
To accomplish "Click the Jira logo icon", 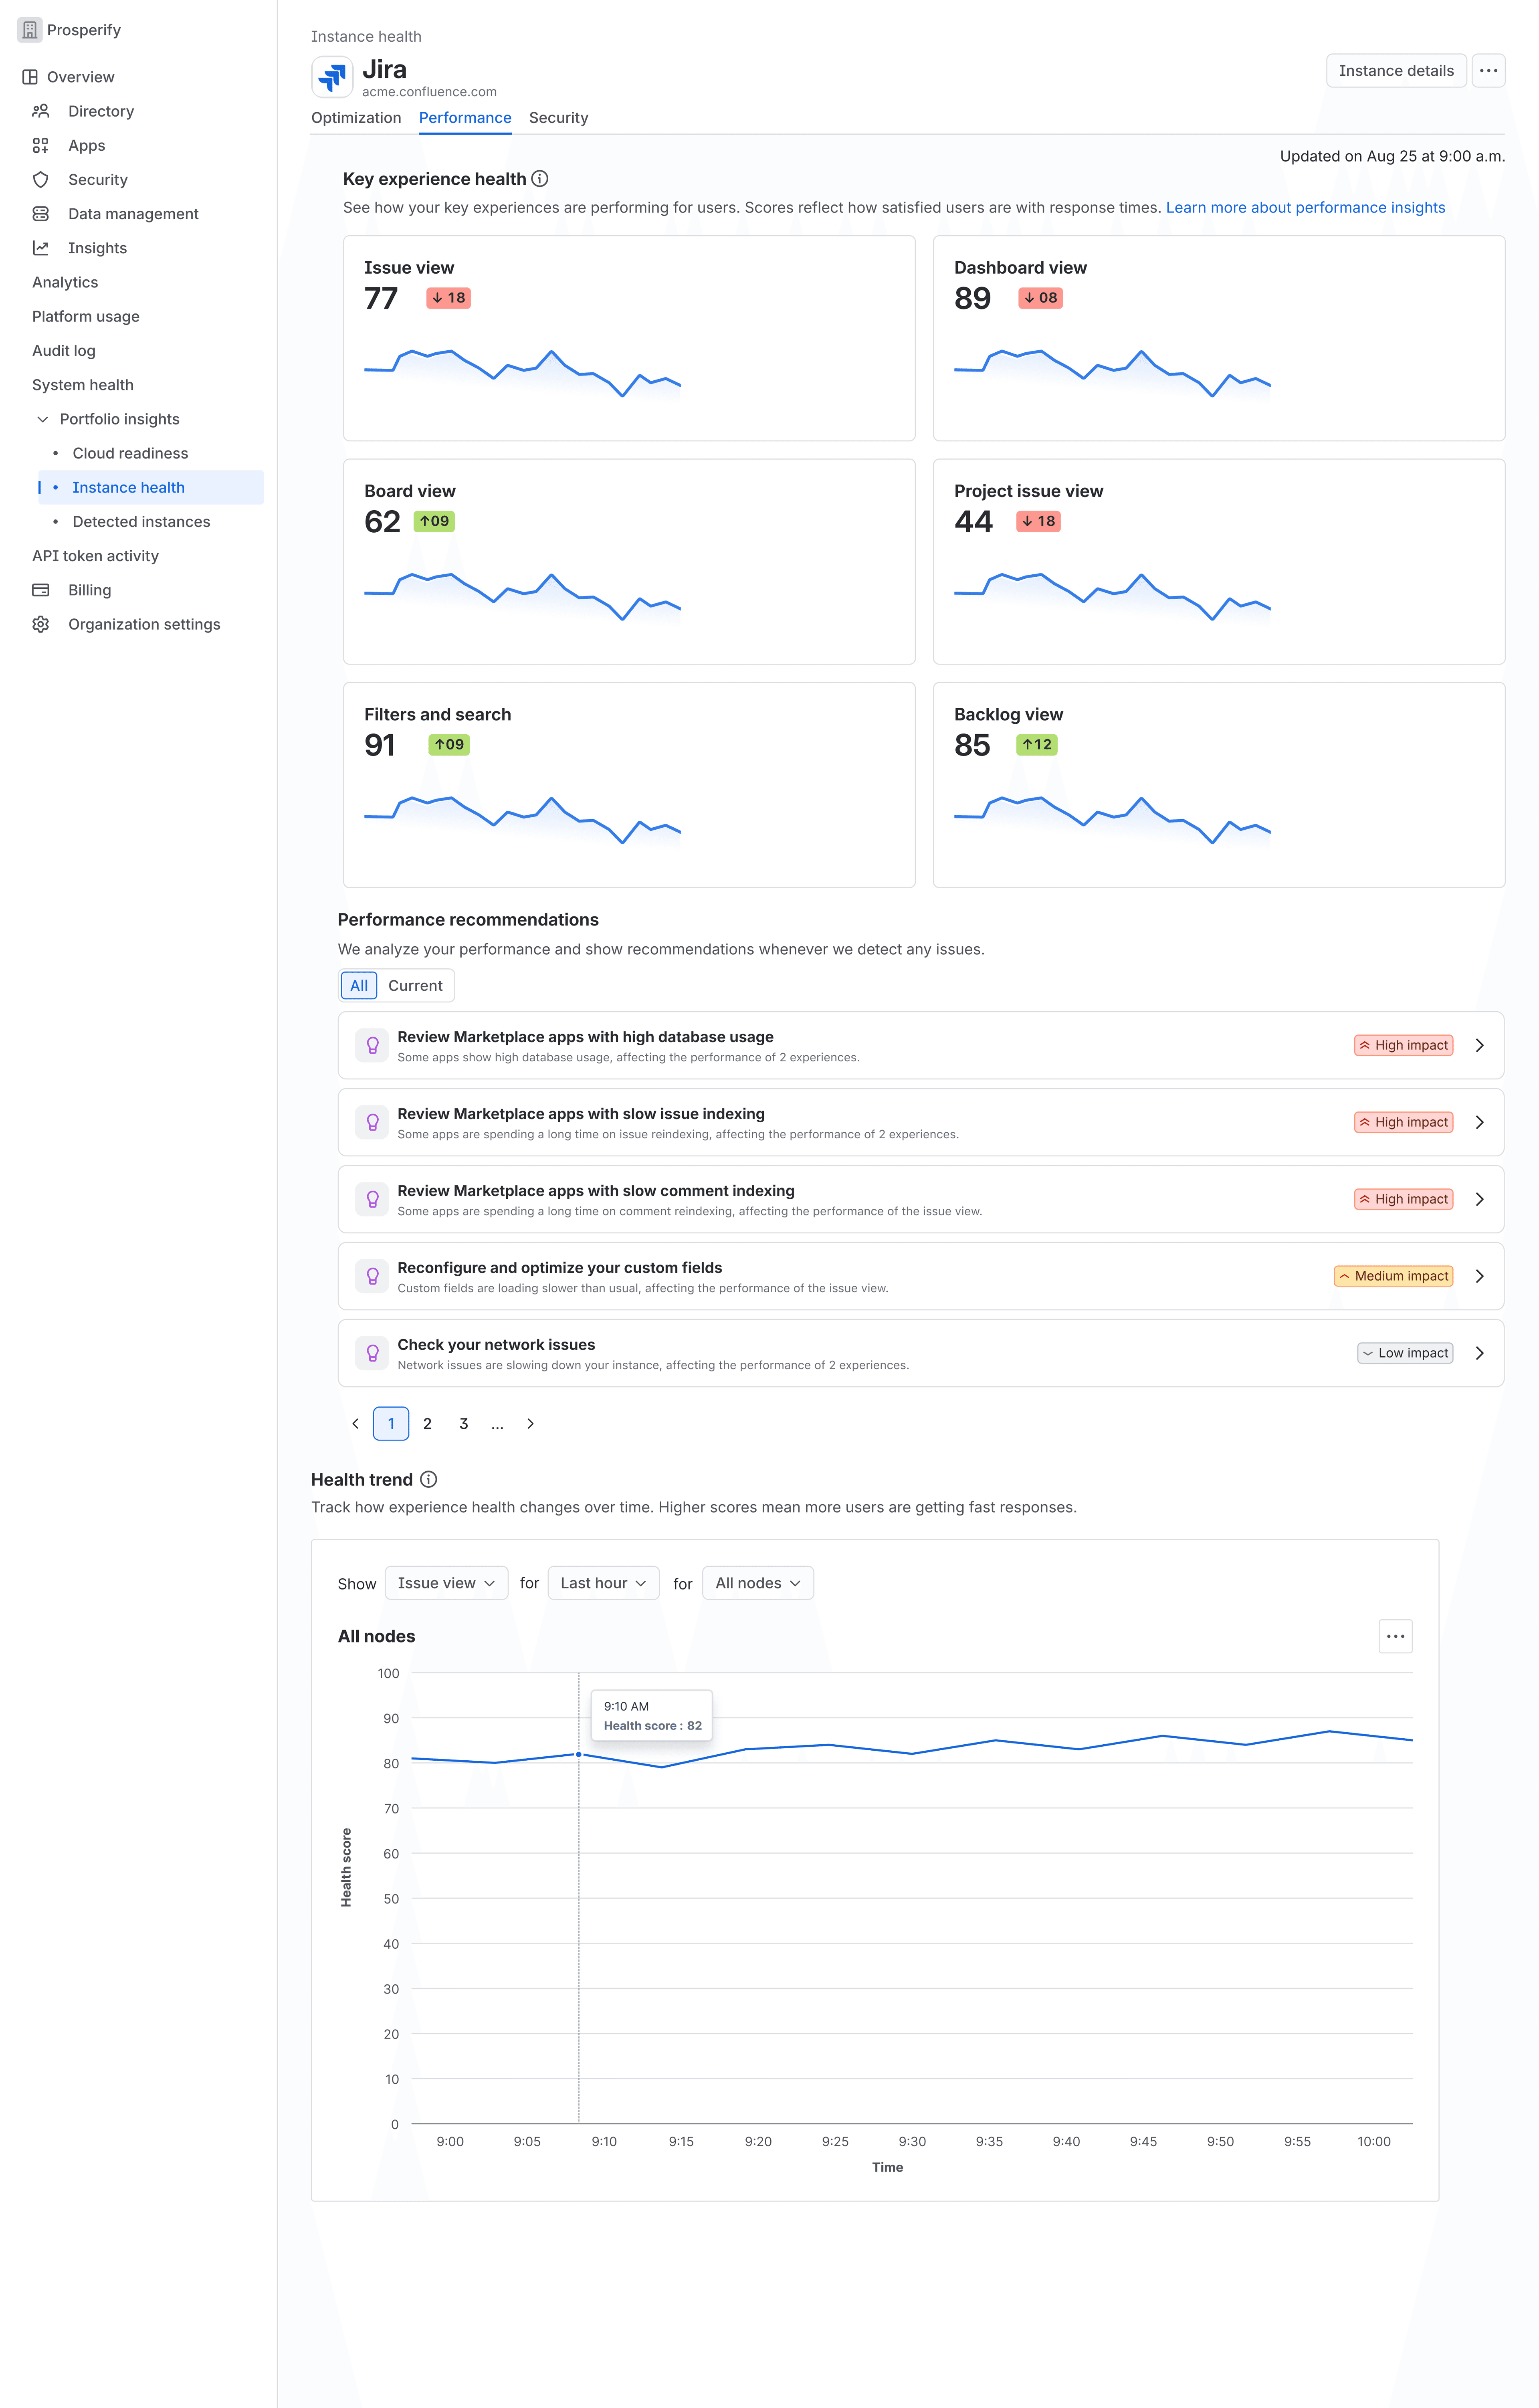I will point(332,77).
